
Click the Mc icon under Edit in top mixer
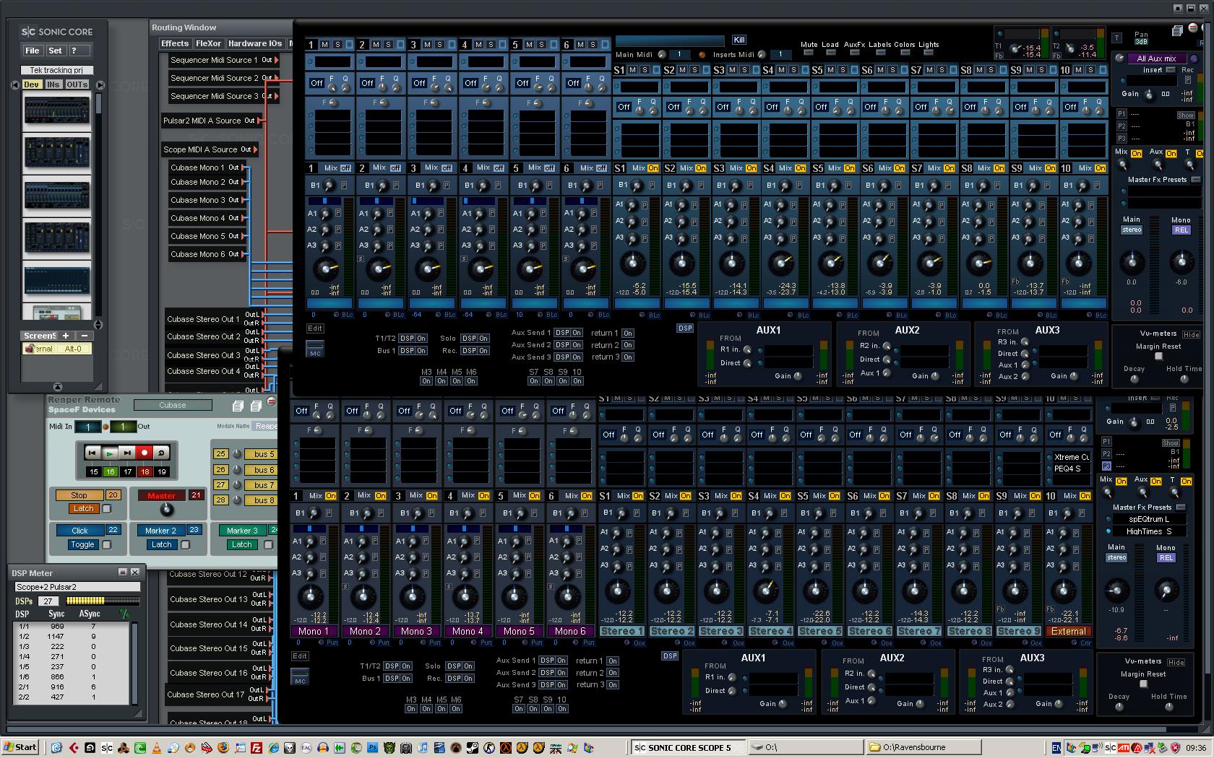(x=315, y=350)
